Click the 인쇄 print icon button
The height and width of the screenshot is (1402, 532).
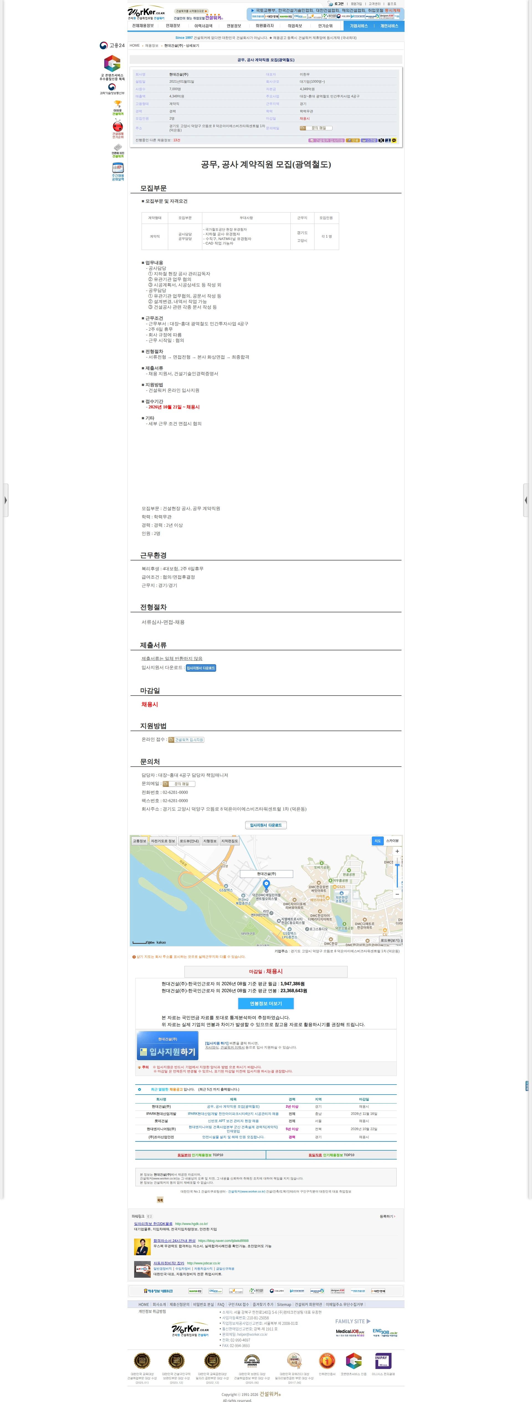(x=353, y=140)
